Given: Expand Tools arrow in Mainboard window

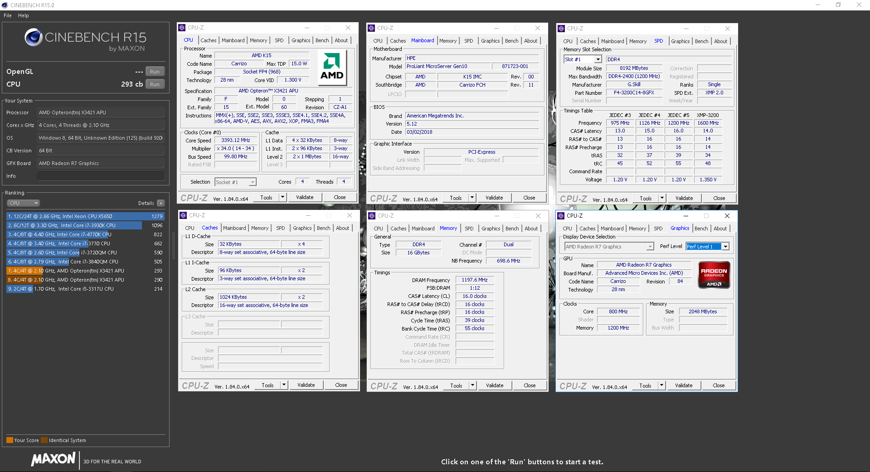Looking at the screenshot, I should [472, 198].
